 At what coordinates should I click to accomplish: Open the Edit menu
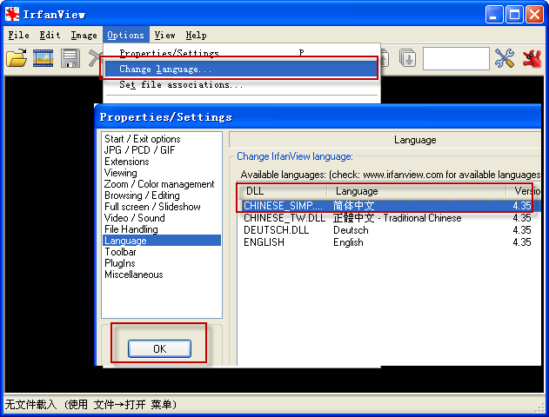click(50, 35)
